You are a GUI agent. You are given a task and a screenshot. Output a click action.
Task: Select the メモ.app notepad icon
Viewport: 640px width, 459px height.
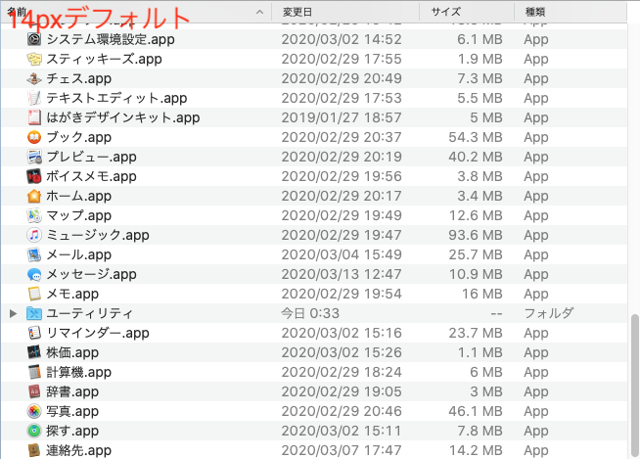34,294
